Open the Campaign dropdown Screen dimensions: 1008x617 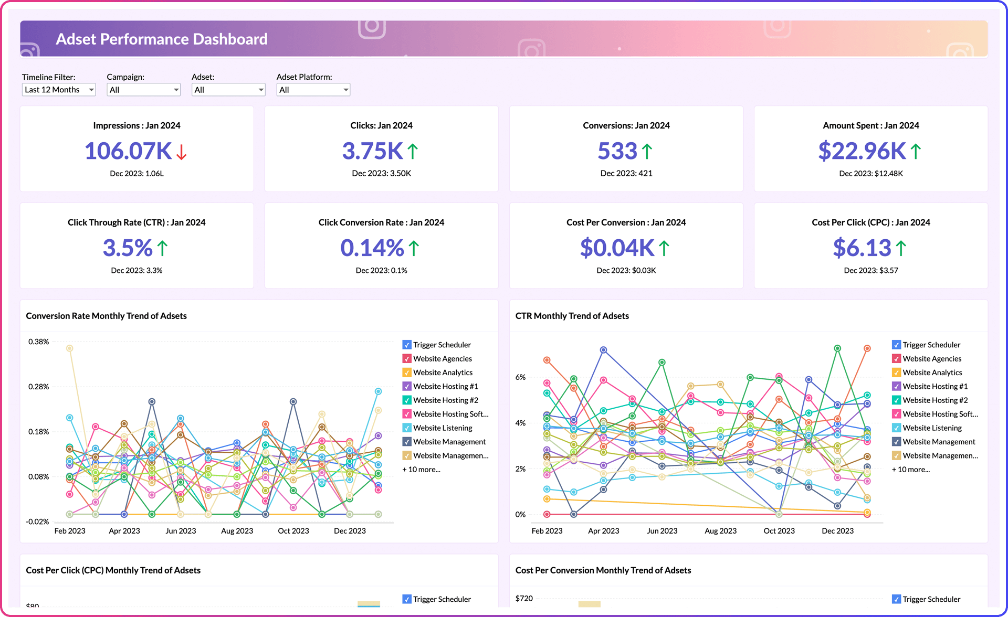pos(143,89)
